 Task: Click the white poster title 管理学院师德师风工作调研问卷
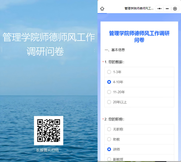(49, 44)
